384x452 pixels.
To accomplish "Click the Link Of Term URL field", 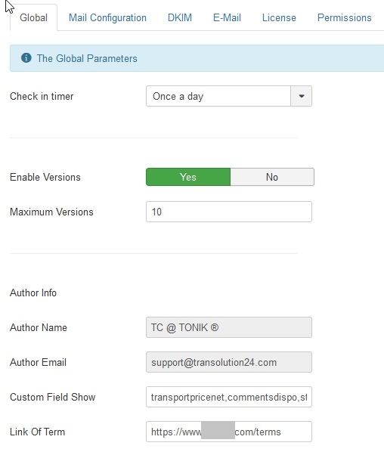I will [x=229, y=432].
